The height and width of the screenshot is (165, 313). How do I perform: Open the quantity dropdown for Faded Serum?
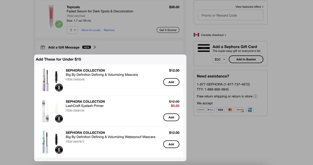72,30
